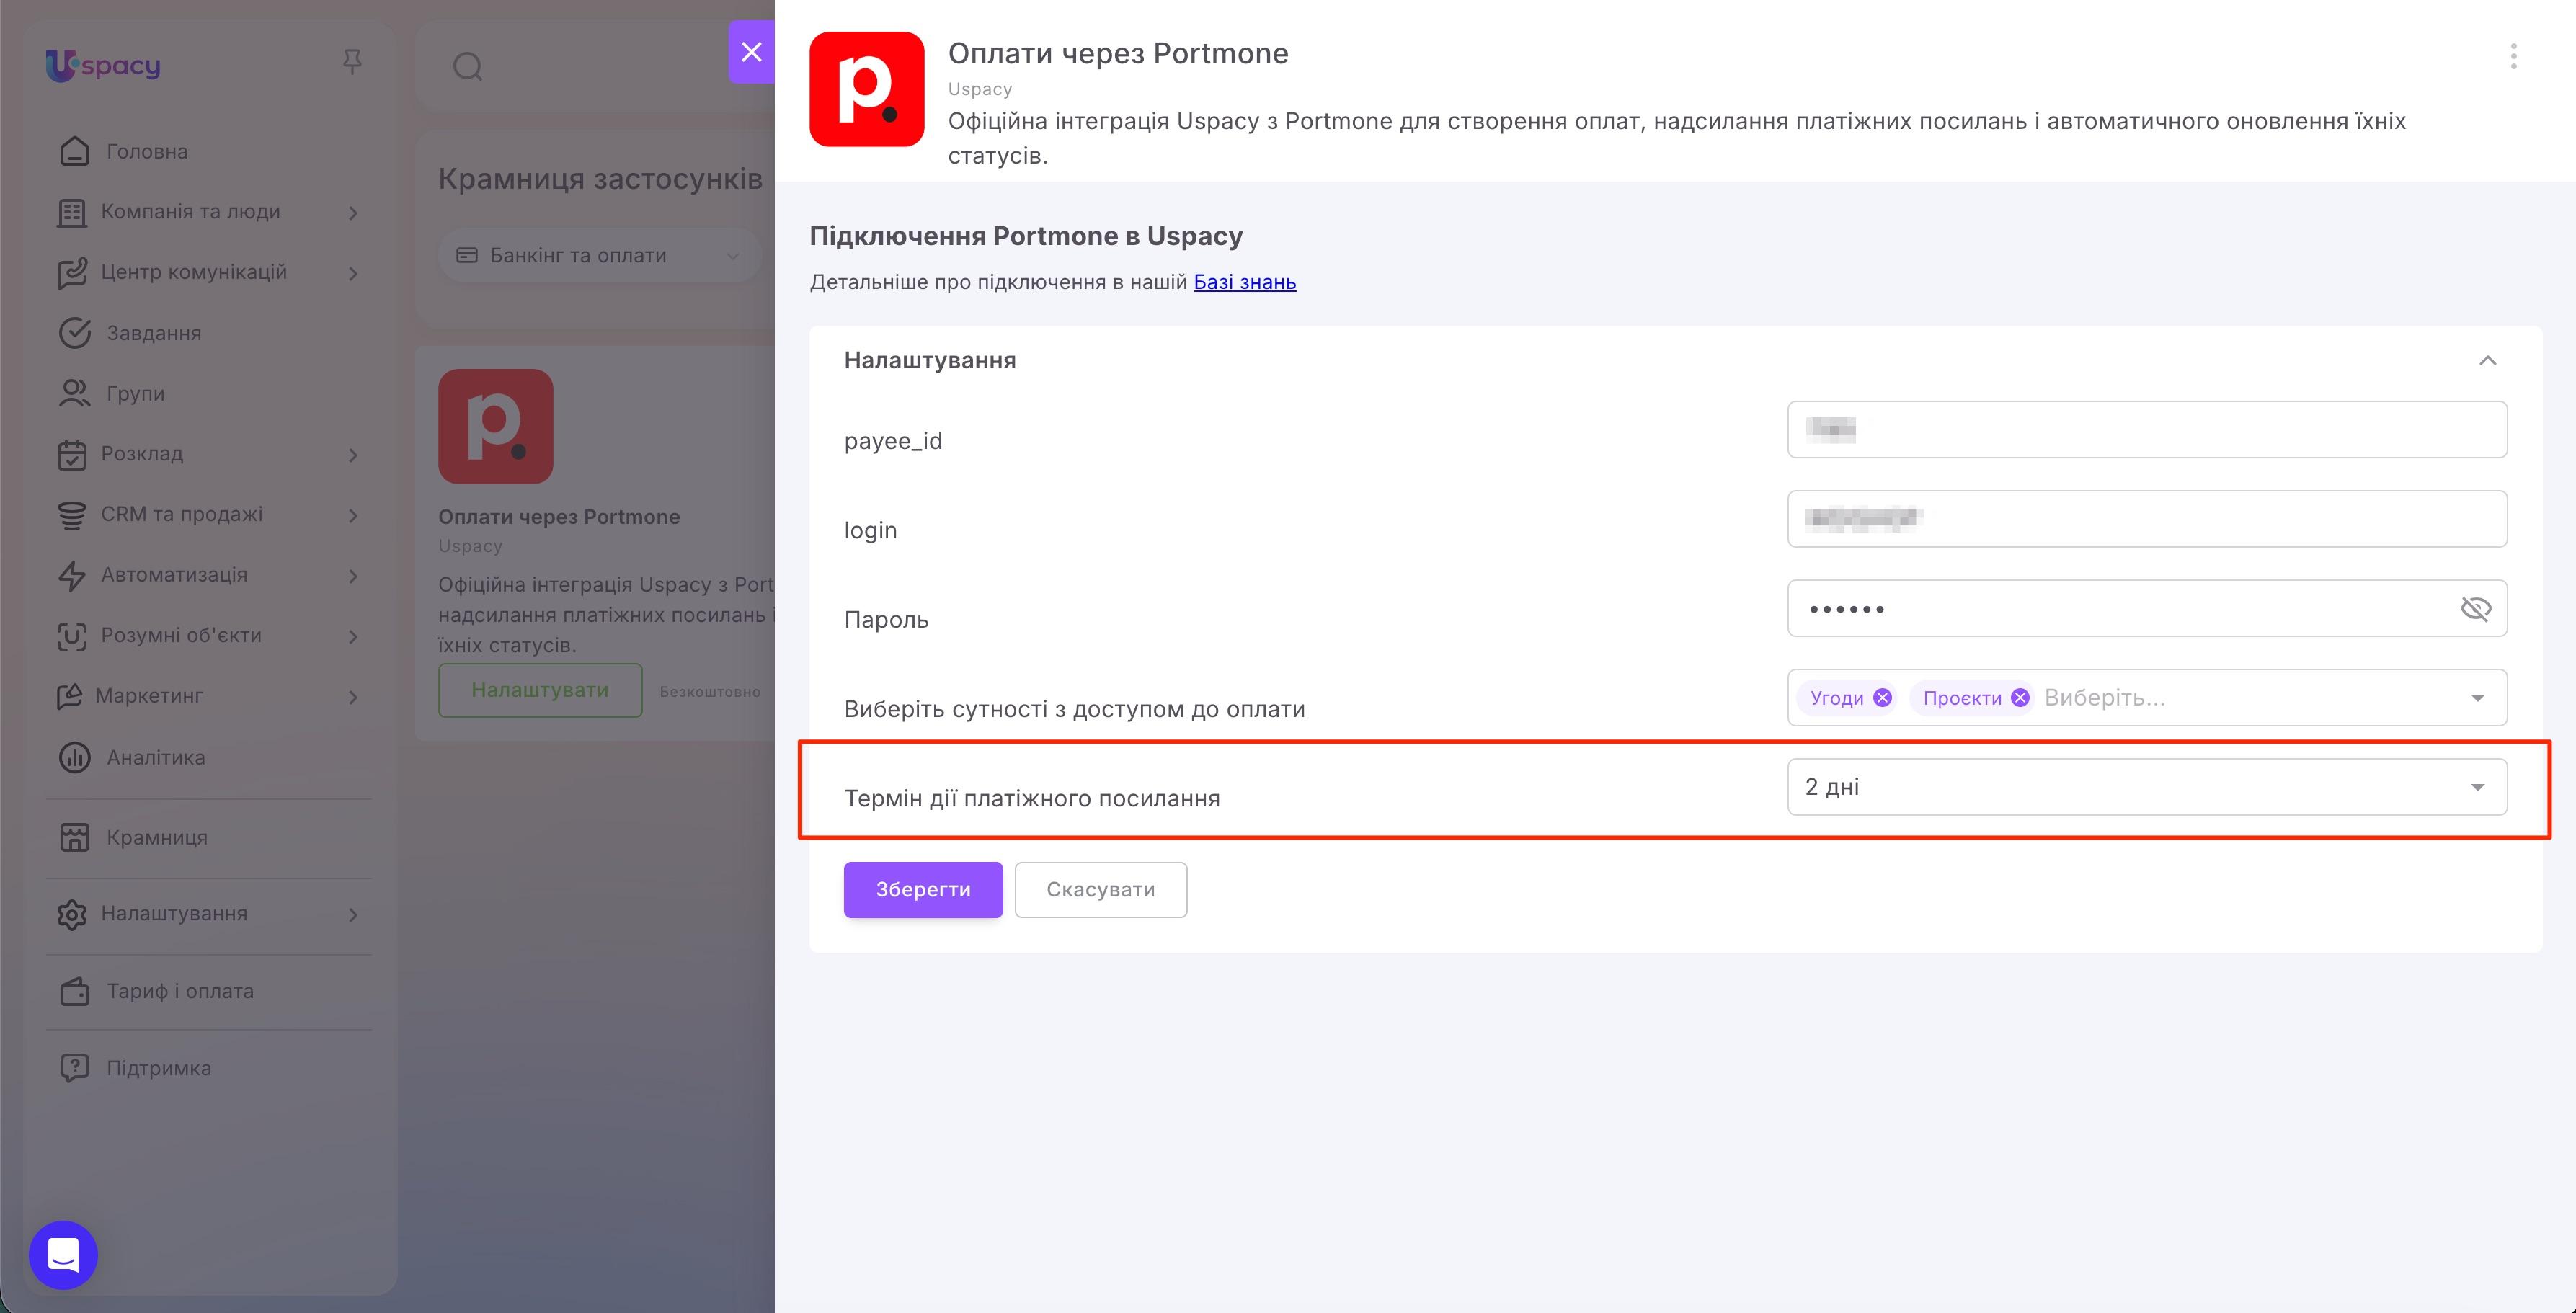
Task: Click the Виберіть... placeholder in entities field
Action: point(2104,698)
